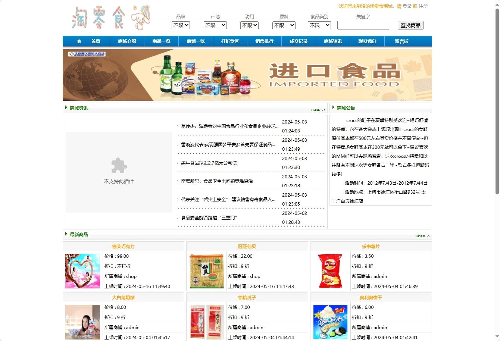Open the 品牌 dropdown

180,25
